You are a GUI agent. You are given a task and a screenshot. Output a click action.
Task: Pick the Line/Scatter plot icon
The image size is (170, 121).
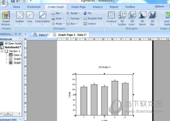coord(42,15)
